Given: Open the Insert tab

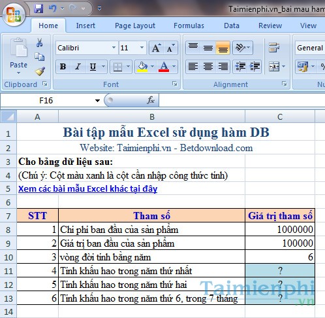Looking at the screenshot, I should 85,26.
